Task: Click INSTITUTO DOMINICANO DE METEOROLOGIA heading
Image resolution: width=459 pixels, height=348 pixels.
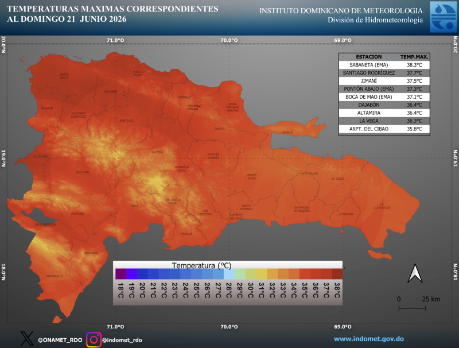Action: click(x=341, y=11)
